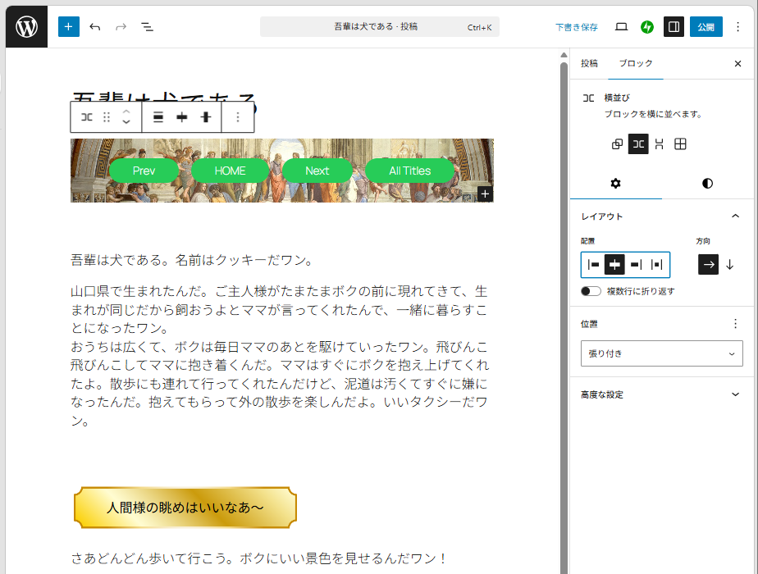Open the document overview list icon

coord(148,27)
